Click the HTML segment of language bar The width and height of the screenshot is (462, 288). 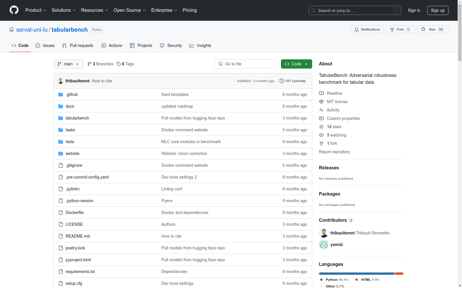(x=399, y=274)
